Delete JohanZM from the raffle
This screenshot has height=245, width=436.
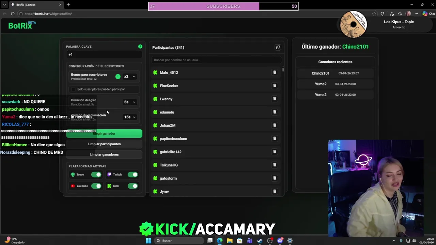[275, 125]
